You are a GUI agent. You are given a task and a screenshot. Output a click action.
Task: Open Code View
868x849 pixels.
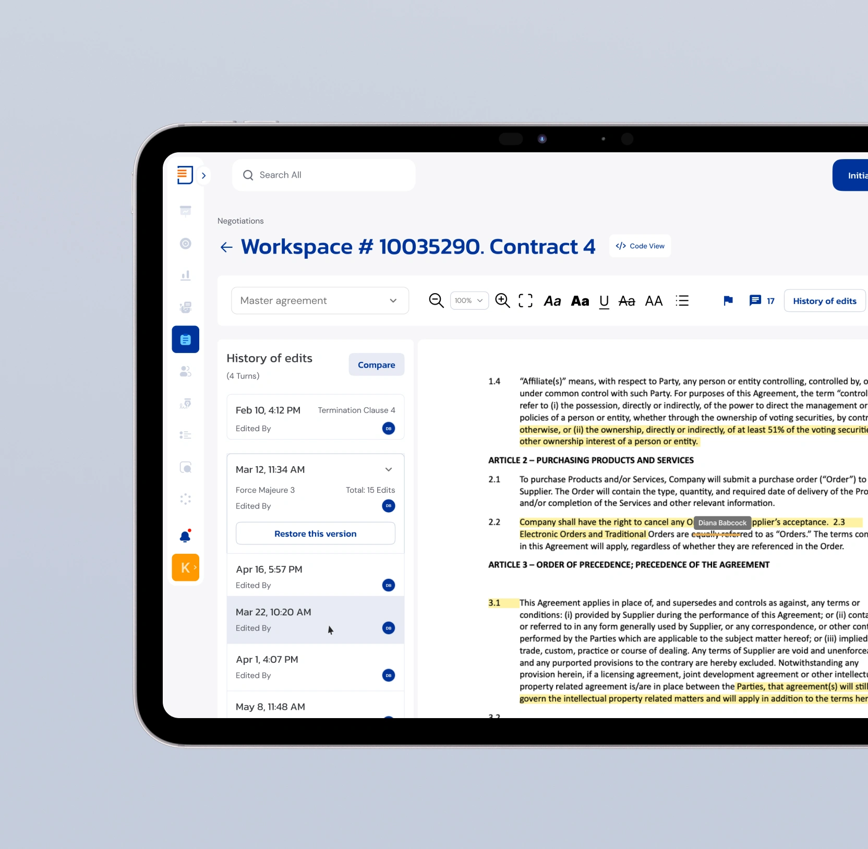tap(640, 246)
